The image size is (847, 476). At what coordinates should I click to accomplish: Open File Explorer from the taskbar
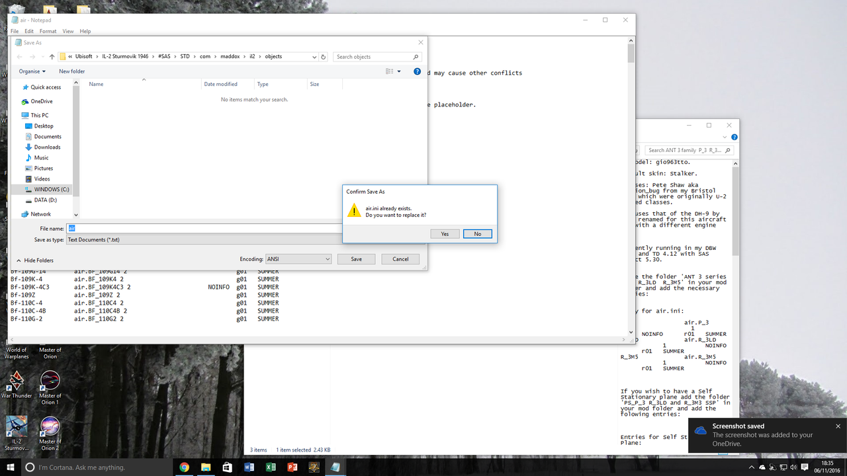coord(206,467)
